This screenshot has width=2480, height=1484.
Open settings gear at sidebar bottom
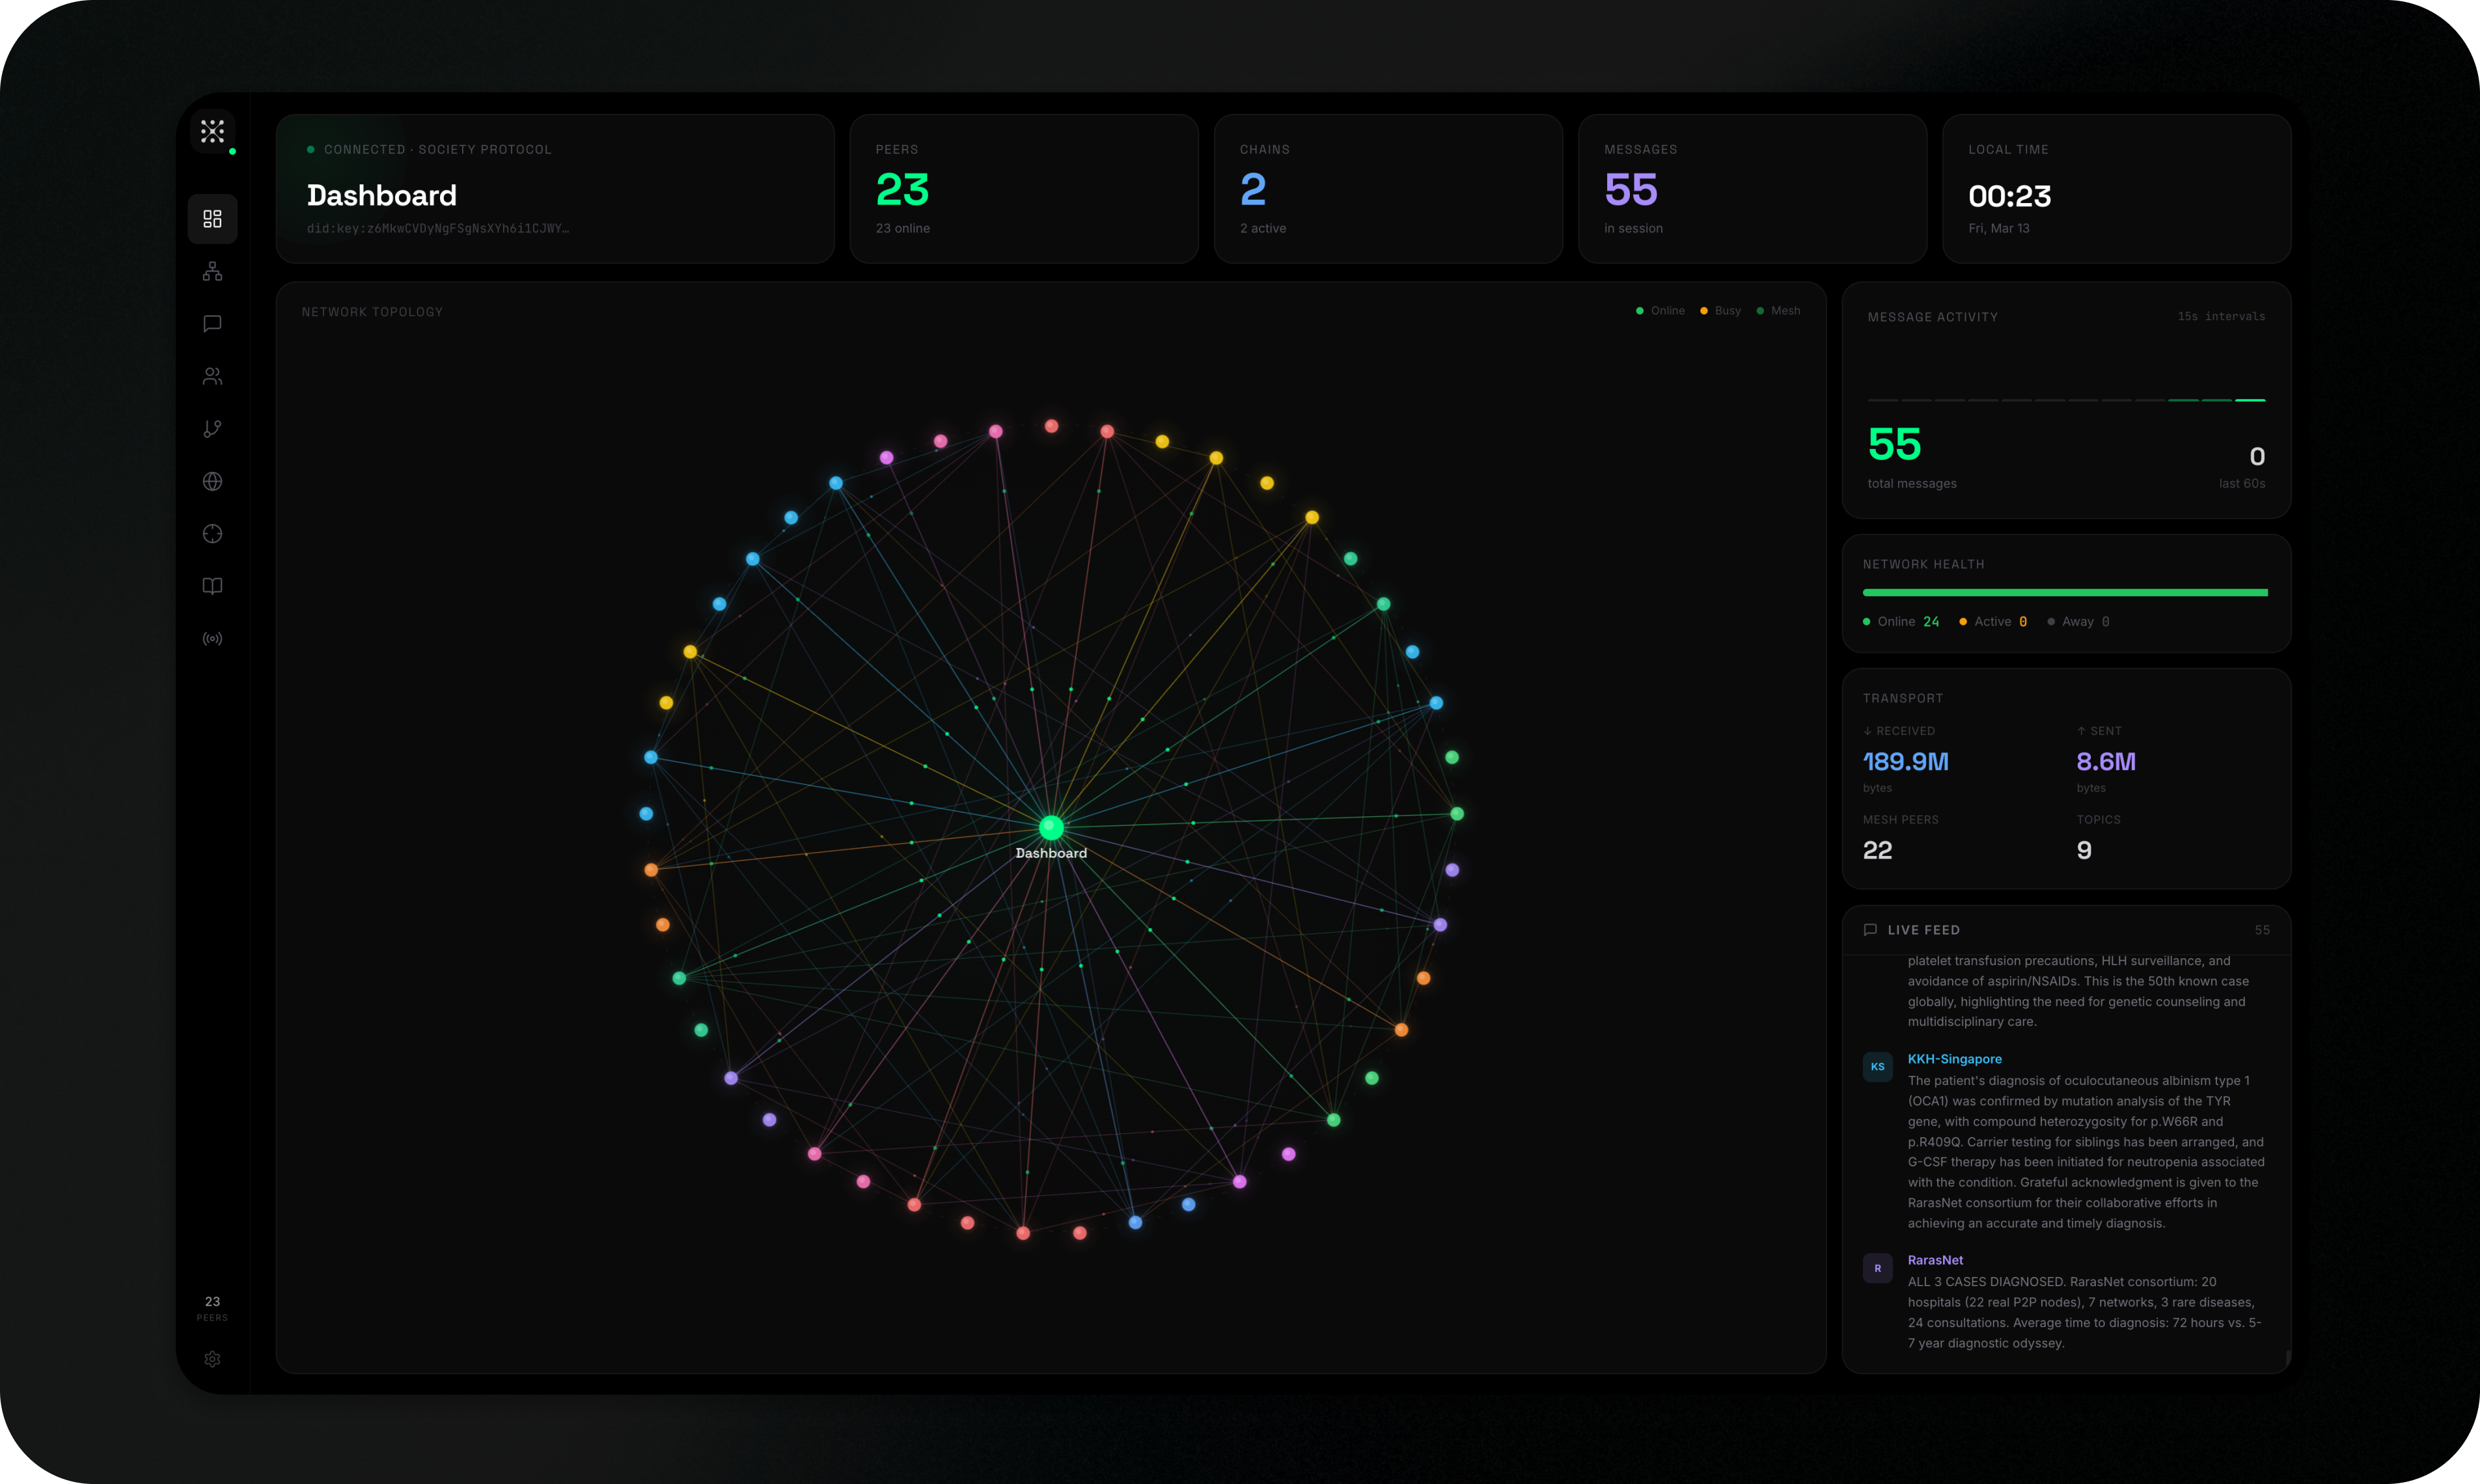tap(212, 1359)
